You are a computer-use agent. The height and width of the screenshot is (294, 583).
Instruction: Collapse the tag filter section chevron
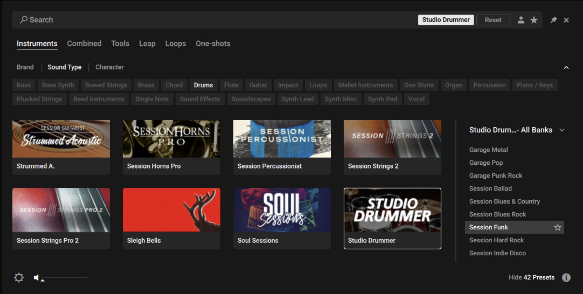[x=566, y=67]
